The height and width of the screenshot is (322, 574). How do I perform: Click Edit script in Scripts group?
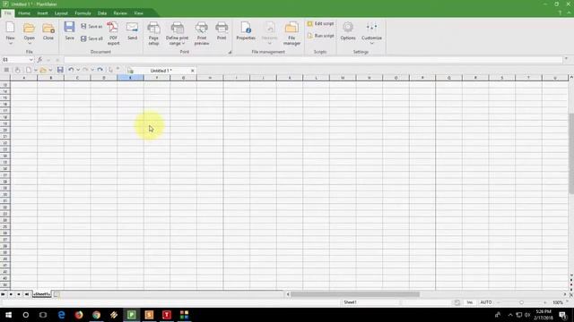click(321, 23)
